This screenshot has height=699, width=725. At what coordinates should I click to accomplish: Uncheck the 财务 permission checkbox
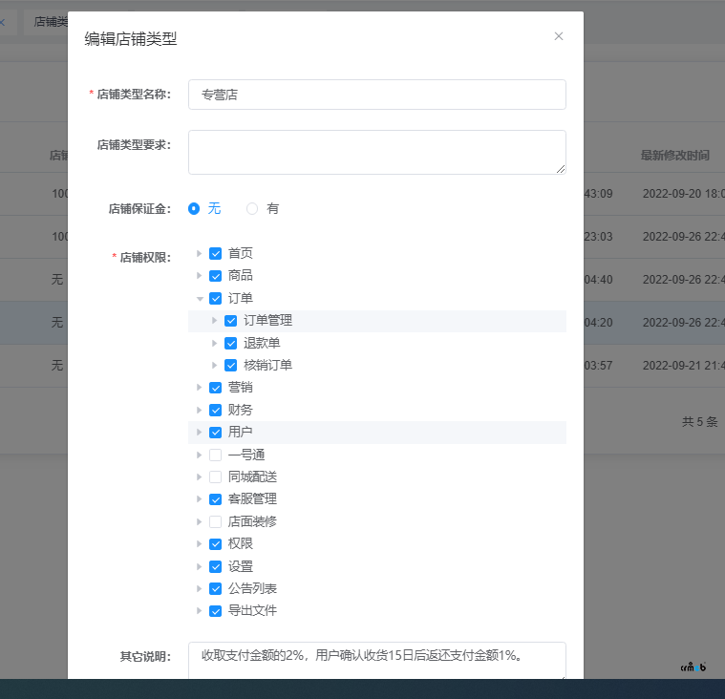tap(215, 410)
